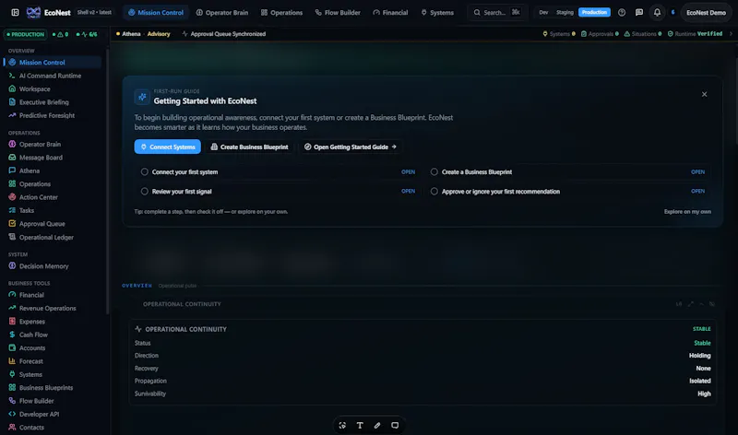This screenshot has height=435, width=738.
Task: Select the pencil draw tool in bottom toolbar
Action: (x=377, y=425)
